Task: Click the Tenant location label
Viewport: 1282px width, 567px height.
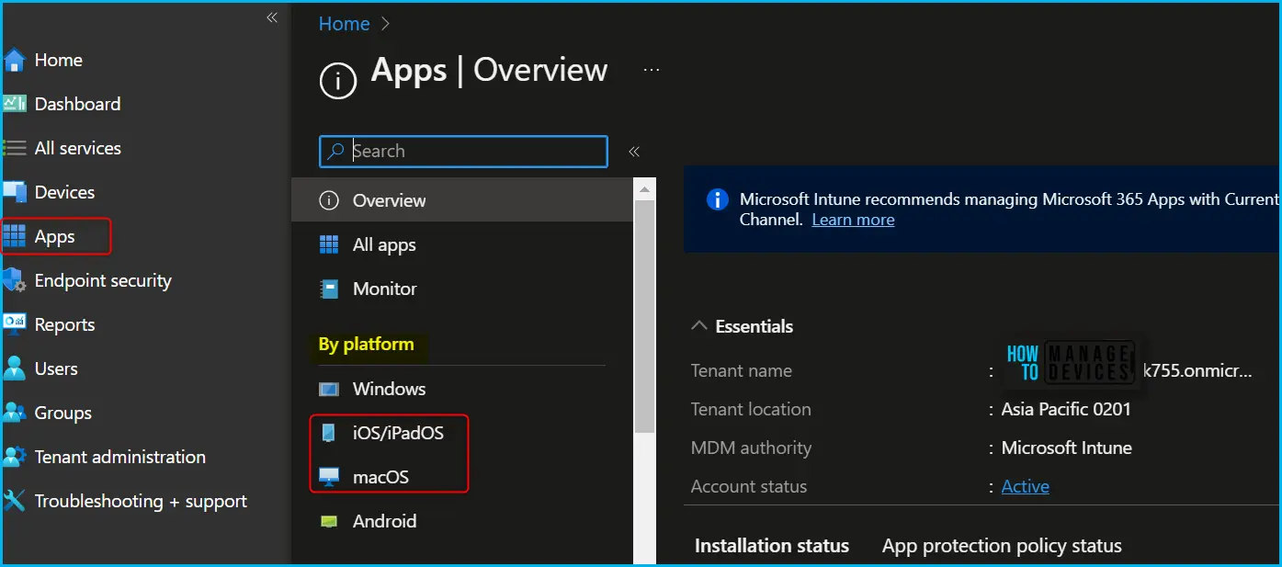Action: [x=751, y=410]
